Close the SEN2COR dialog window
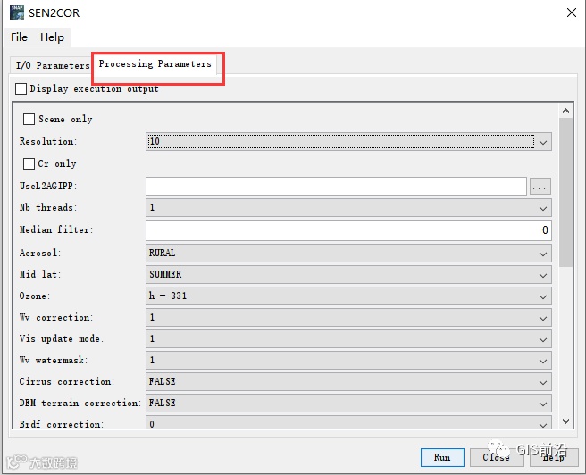This screenshot has height=475, width=586. coord(572,12)
